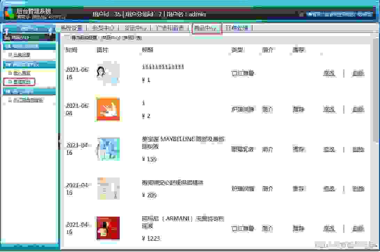Screen dimensions: 380x252
Task: Open the middle header link between 首页 and 退出
Action: point(339,14)
